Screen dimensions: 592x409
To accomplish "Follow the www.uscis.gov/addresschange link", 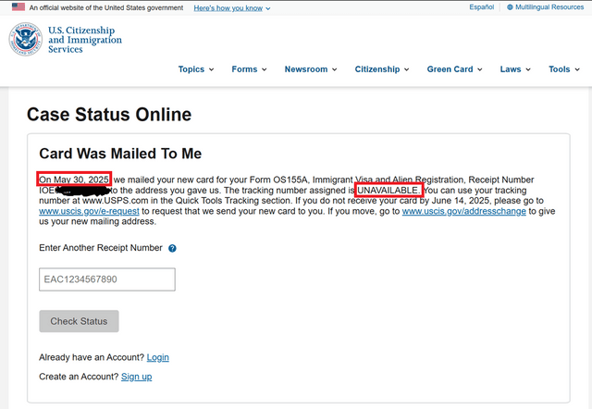I will [x=464, y=211].
